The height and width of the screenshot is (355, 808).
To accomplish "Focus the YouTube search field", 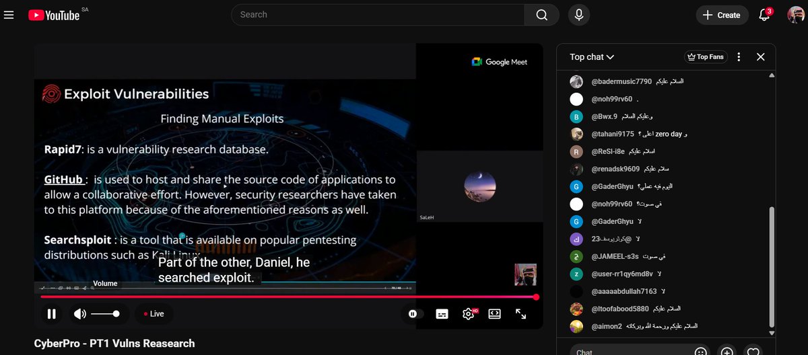I will (x=377, y=15).
